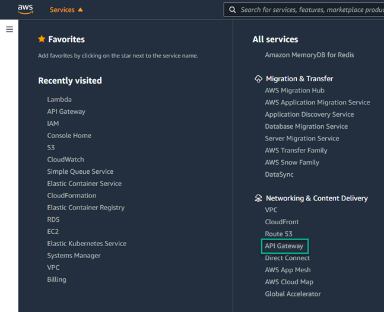Collapse the Services menu arrow

[x=80, y=9]
